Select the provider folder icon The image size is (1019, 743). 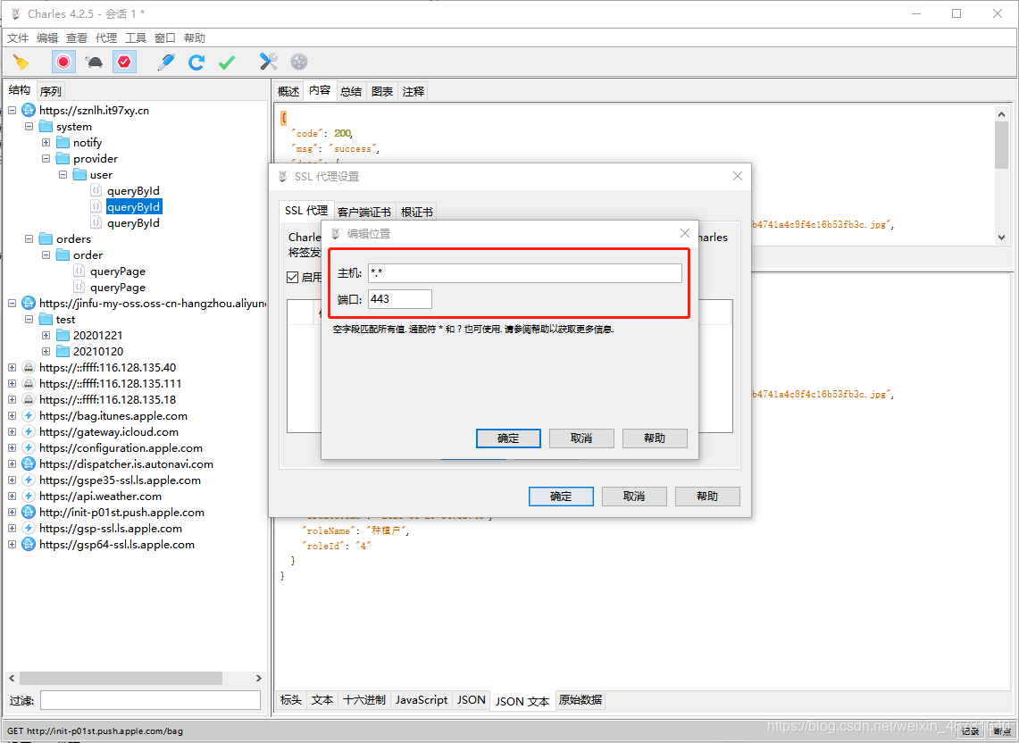pos(63,159)
